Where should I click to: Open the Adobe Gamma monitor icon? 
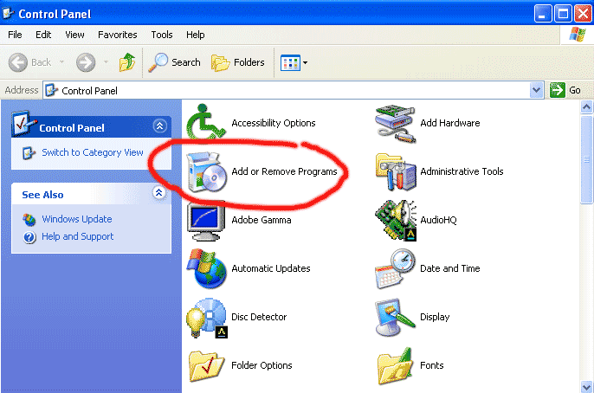206,222
